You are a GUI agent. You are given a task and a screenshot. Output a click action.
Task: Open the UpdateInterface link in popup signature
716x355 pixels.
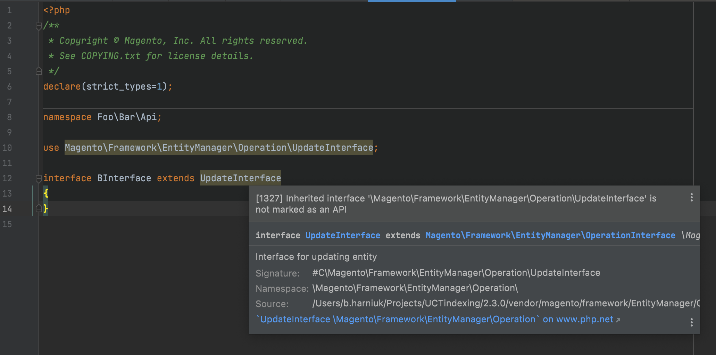pos(343,236)
